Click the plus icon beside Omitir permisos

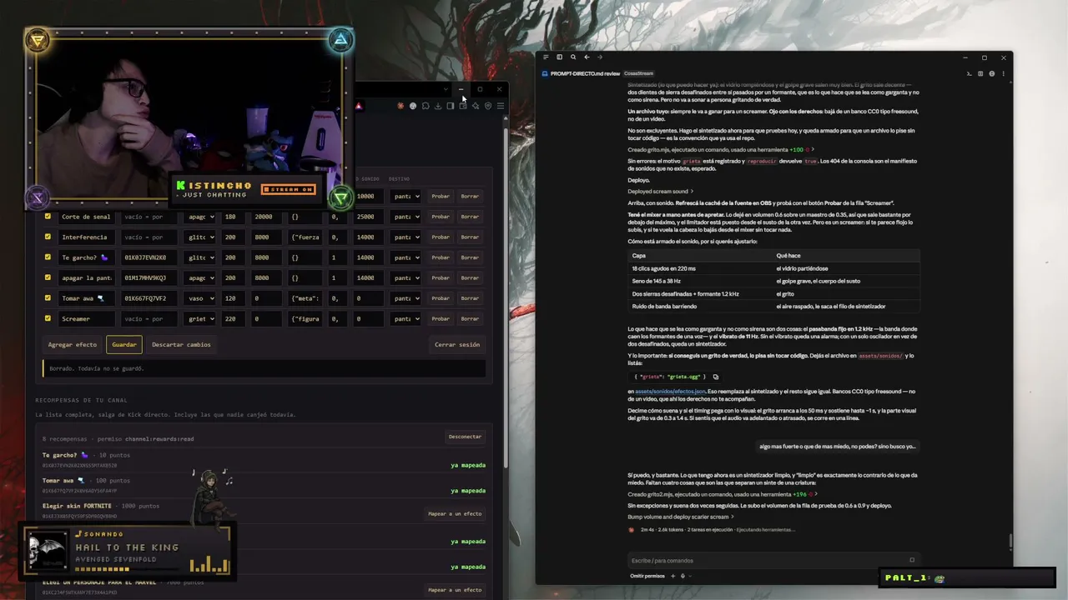[673, 576]
